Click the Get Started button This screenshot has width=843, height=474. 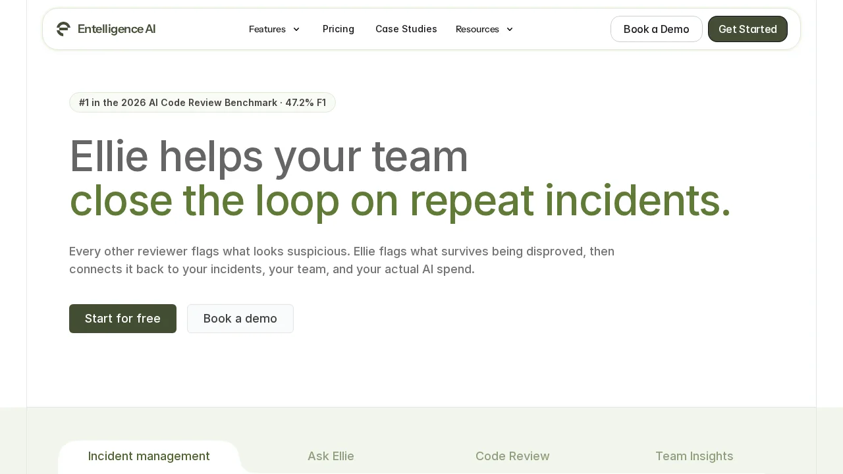748,29
